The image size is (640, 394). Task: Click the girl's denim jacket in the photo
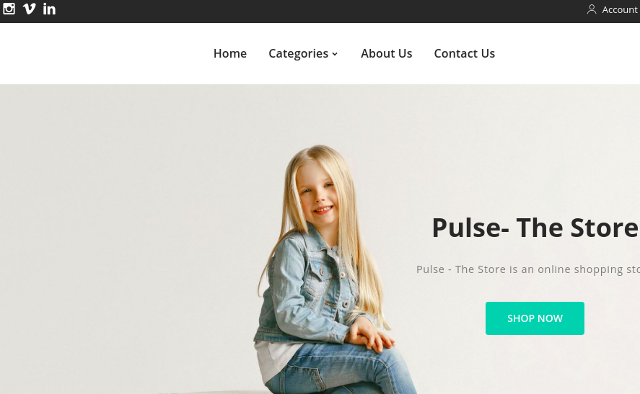(x=306, y=285)
